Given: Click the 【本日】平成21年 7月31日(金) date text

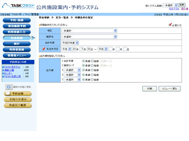Looking at the screenshot, I should [171, 14].
